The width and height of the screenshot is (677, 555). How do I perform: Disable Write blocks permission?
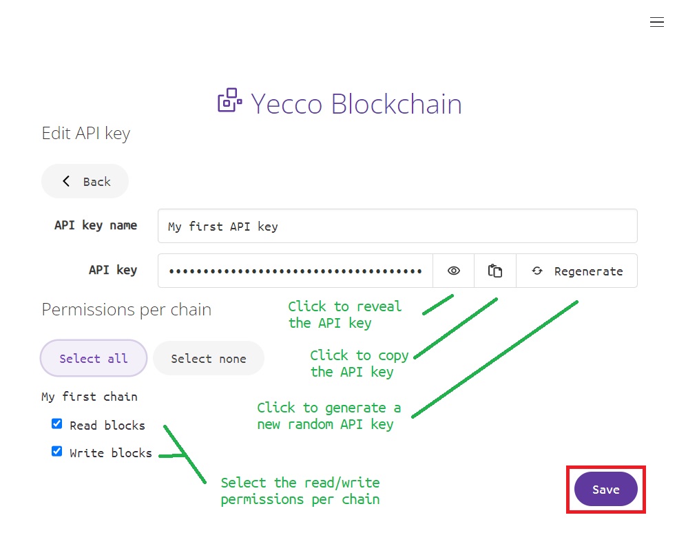56,451
